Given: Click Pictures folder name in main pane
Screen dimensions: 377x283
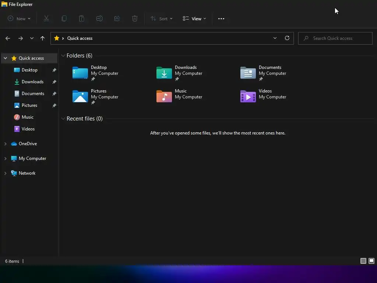Looking at the screenshot, I should click(99, 91).
